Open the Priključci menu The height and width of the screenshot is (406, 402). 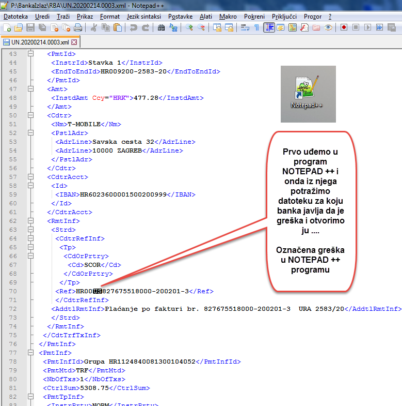coord(284,17)
